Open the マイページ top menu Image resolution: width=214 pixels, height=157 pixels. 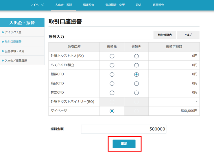(37, 5)
